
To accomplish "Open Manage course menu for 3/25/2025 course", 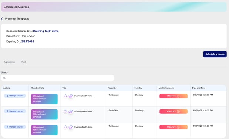I will (15, 96).
